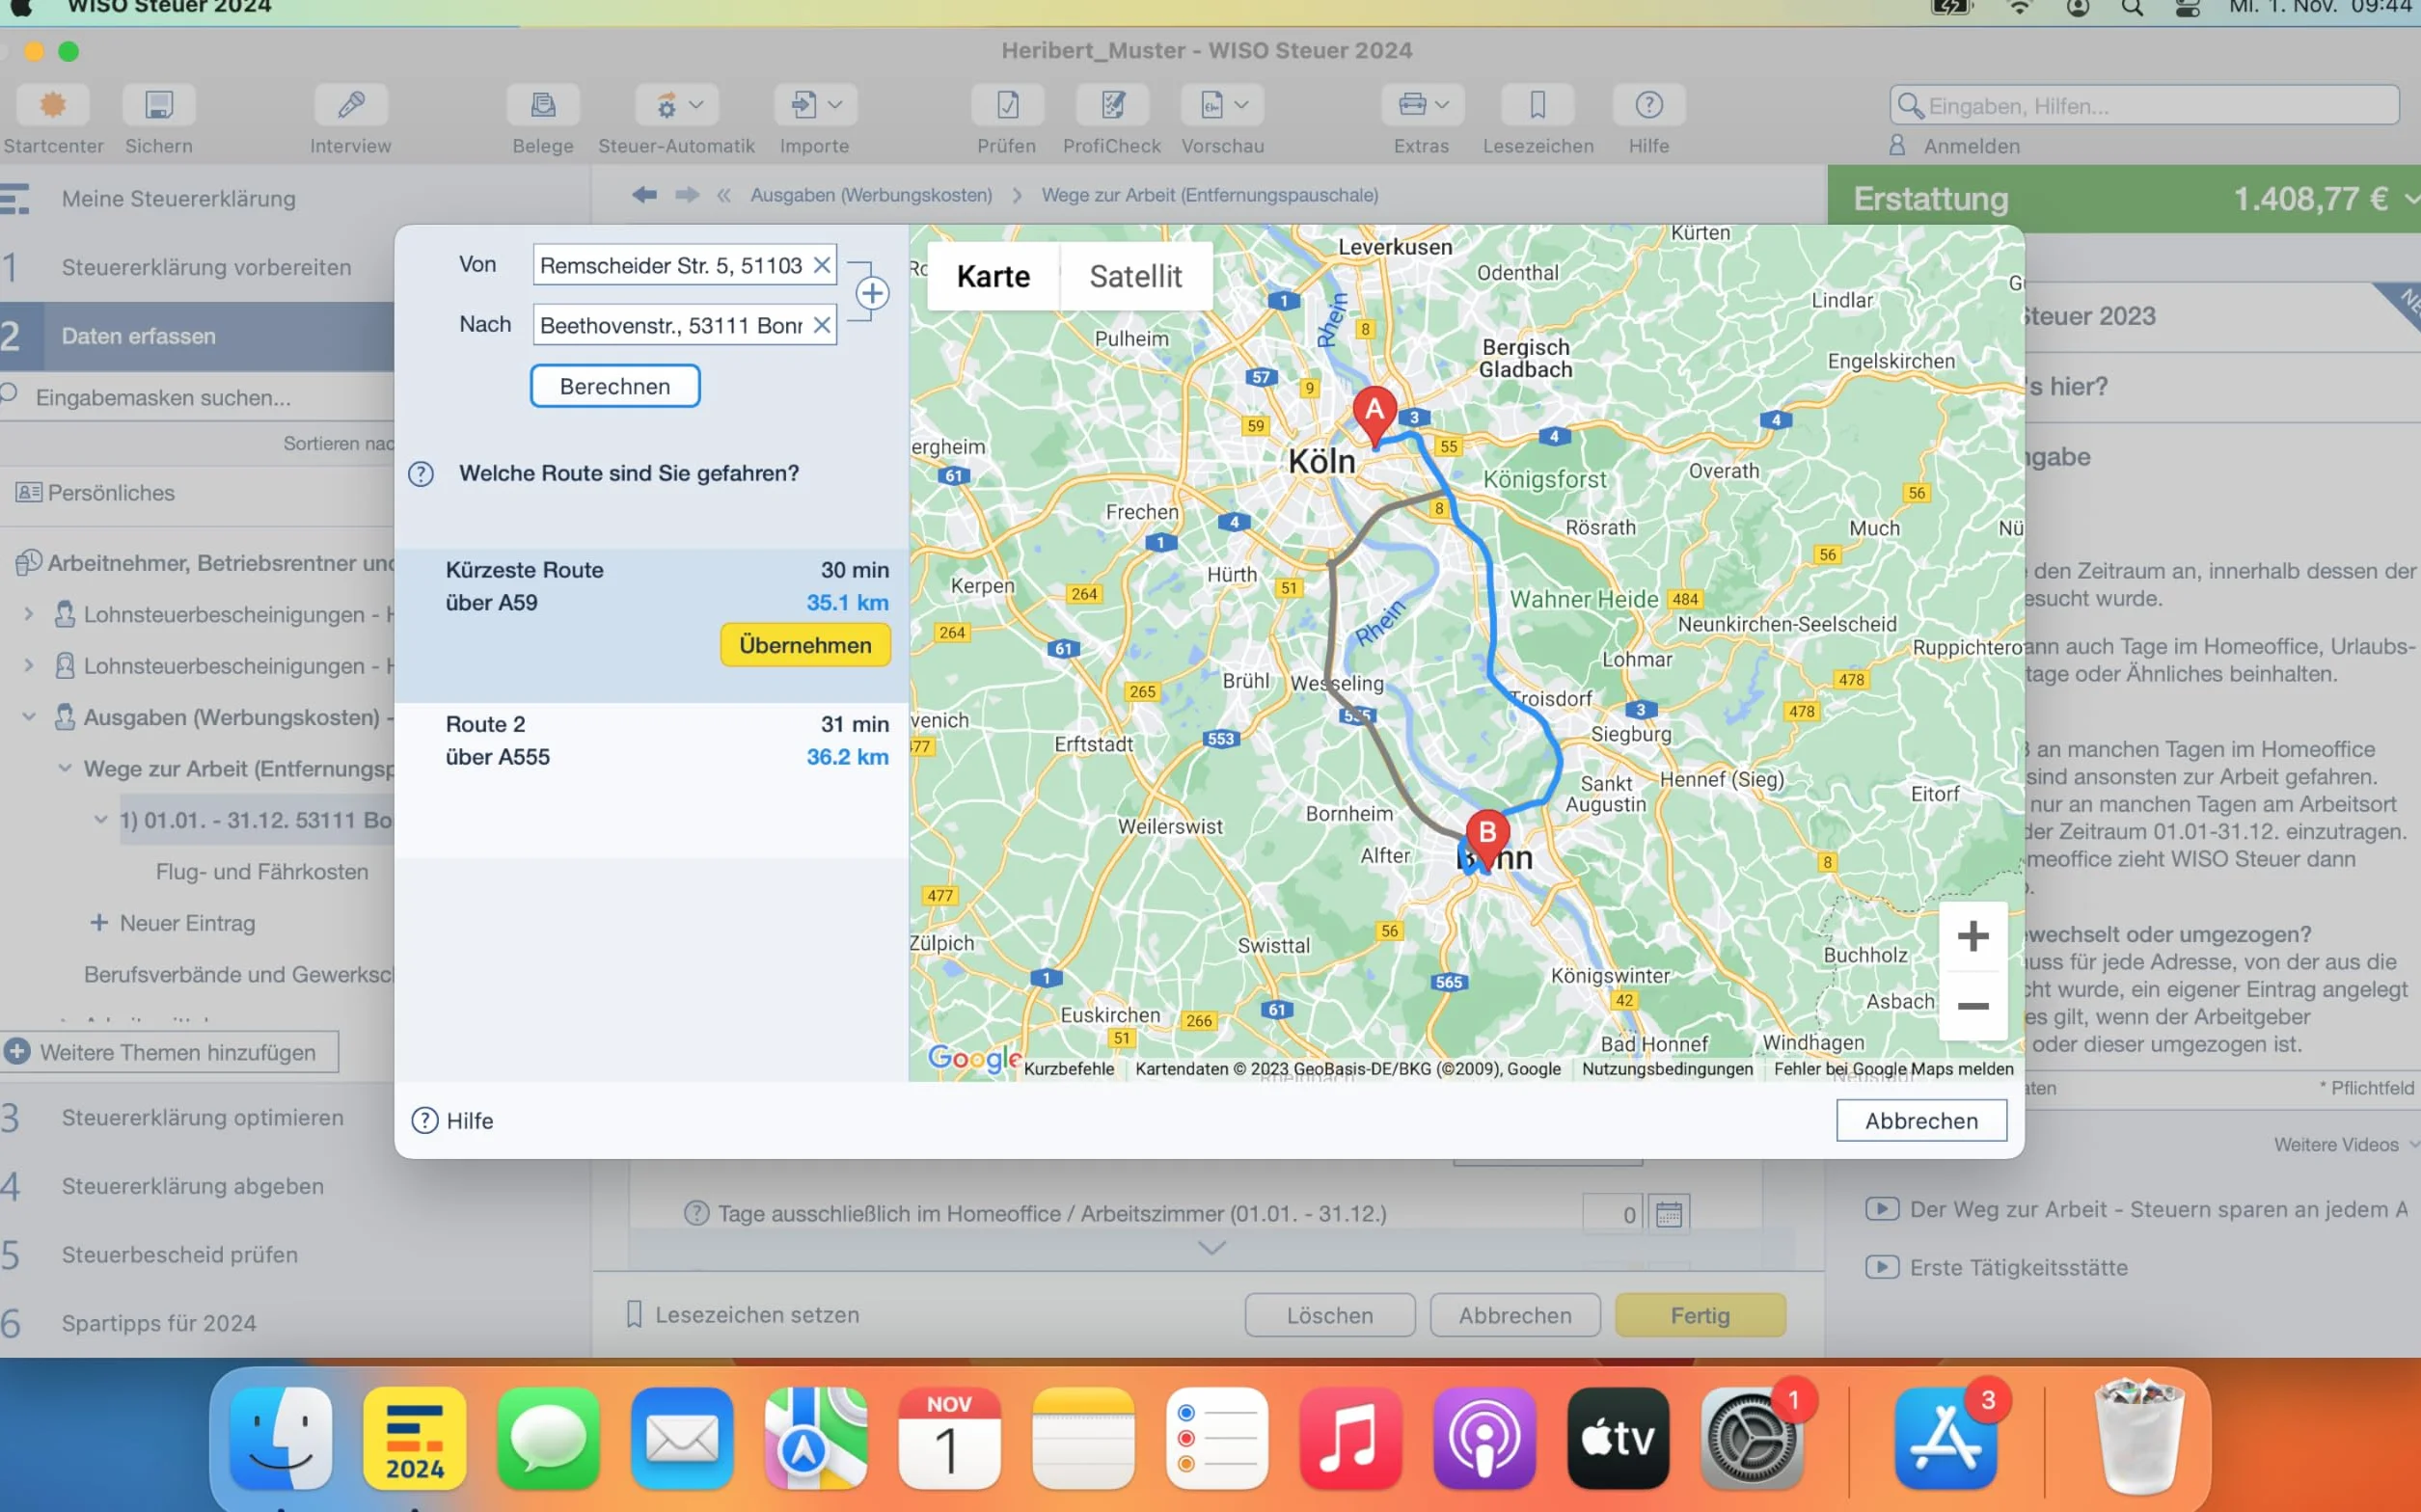Click the add waypoint plus icon

pyautogui.click(x=872, y=294)
